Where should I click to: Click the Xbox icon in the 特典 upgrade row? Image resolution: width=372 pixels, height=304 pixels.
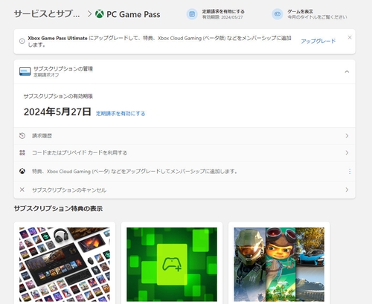click(22, 171)
